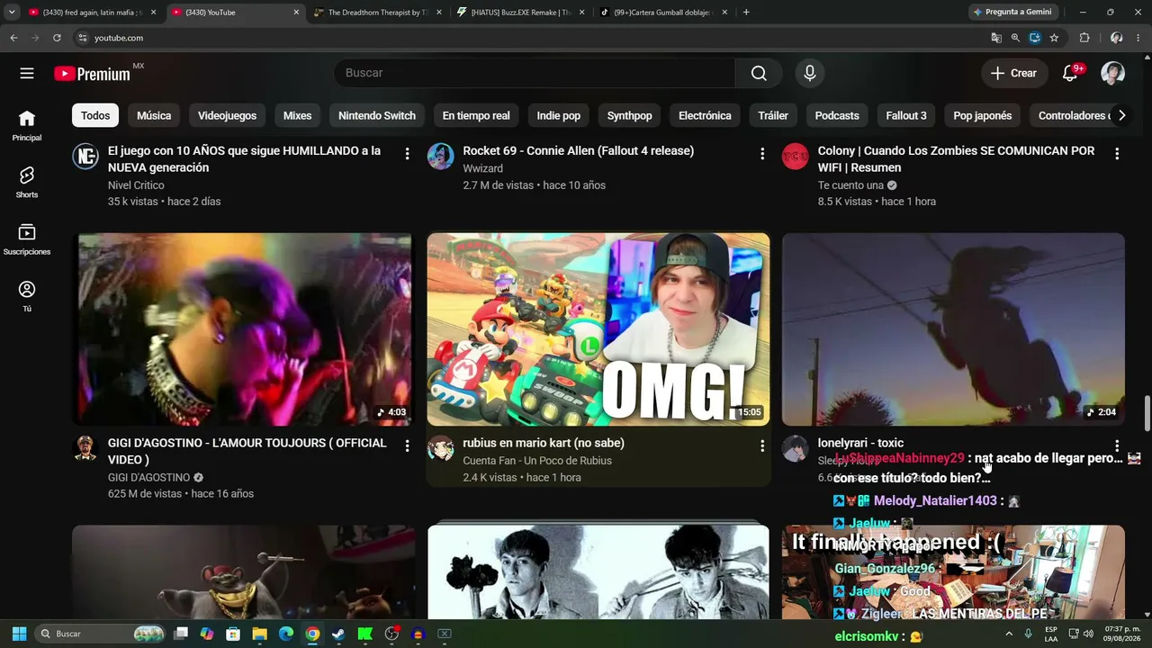The height and width of the screenshot is (648, 1152).
Task: Select the Nintendo Switch filter chip
Action: [x=377, y=115]
